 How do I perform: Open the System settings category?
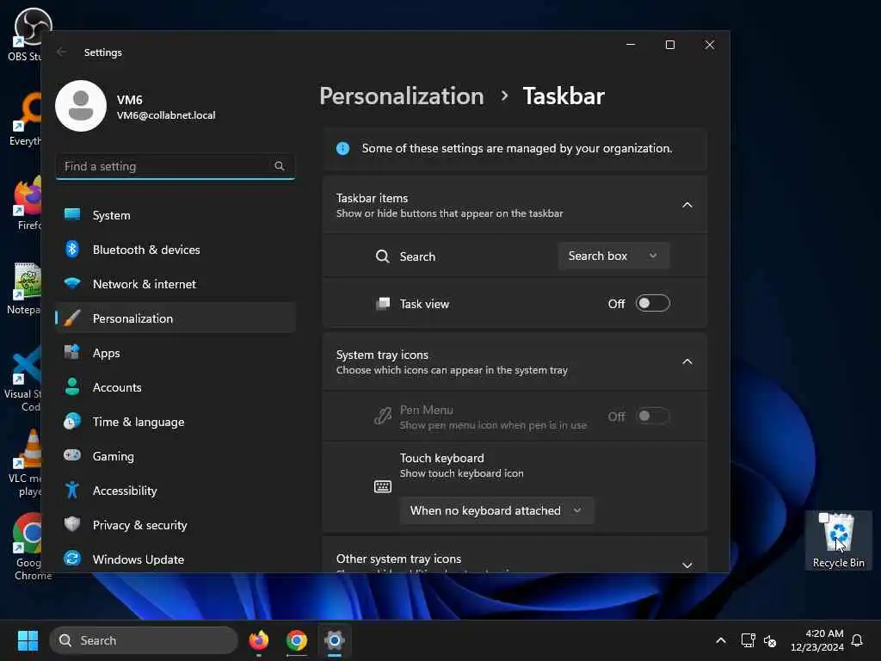pos(176,215)
